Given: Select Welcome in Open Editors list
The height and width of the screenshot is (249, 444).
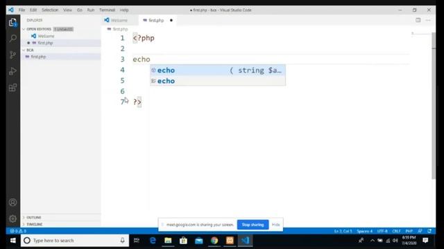Looking at the screenshot, I should click(x=61, y=36).
